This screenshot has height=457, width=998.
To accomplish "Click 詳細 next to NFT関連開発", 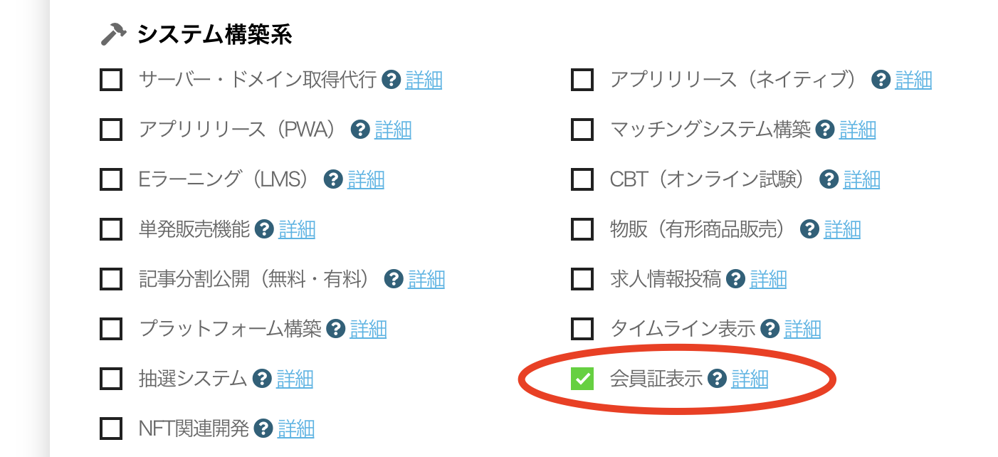I will (x=296, y=429).
